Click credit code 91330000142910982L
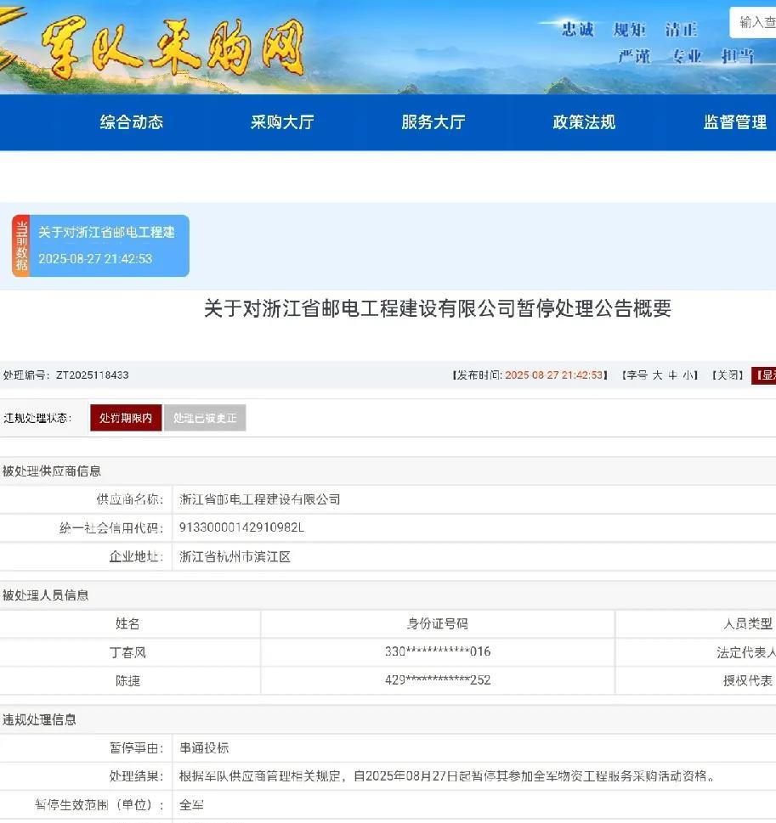776x823 pixels. click(x=241, y=527)
